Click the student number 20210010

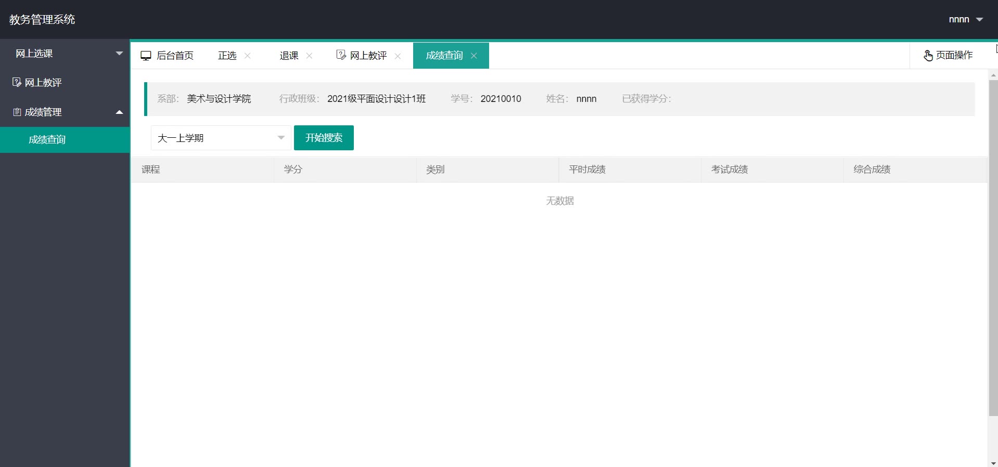[501, 99]
